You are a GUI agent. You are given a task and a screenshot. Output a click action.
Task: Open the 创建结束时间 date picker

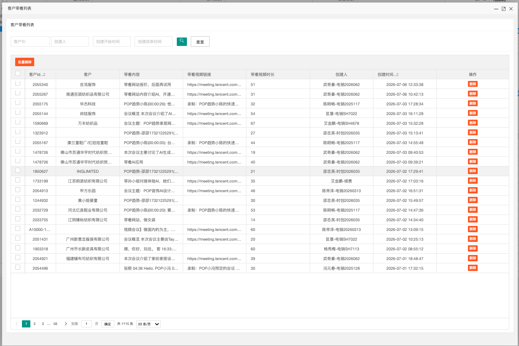(x=154, y=41)
